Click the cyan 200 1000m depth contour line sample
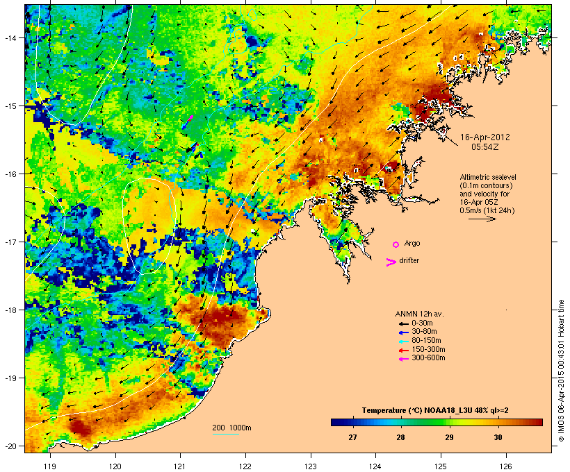Image resolution: width=570 pixels, height=472 pixels. point(225,434)
